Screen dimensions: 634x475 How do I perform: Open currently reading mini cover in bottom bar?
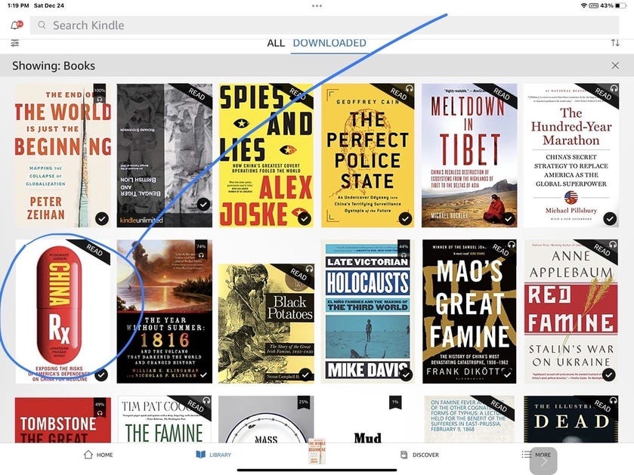[x=317, y=451]
